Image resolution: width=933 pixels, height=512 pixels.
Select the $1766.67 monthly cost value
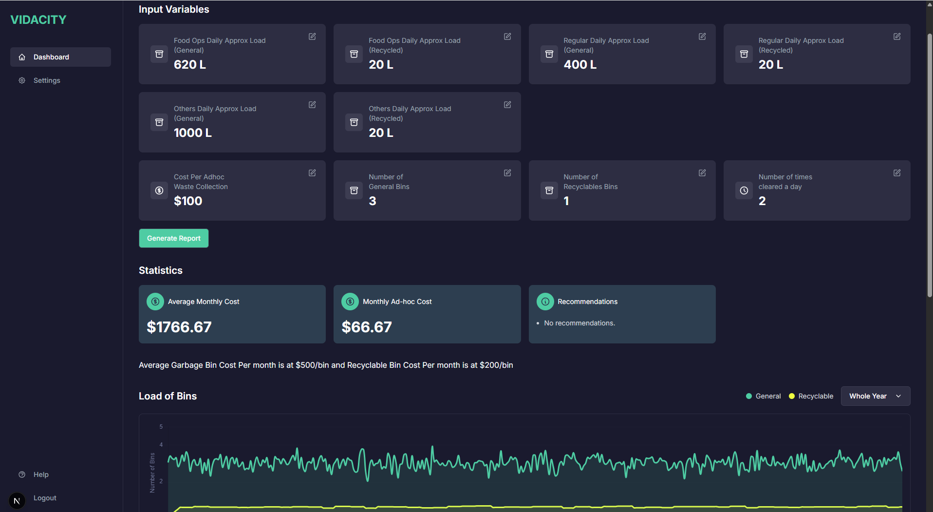click(x=179, y=327)
